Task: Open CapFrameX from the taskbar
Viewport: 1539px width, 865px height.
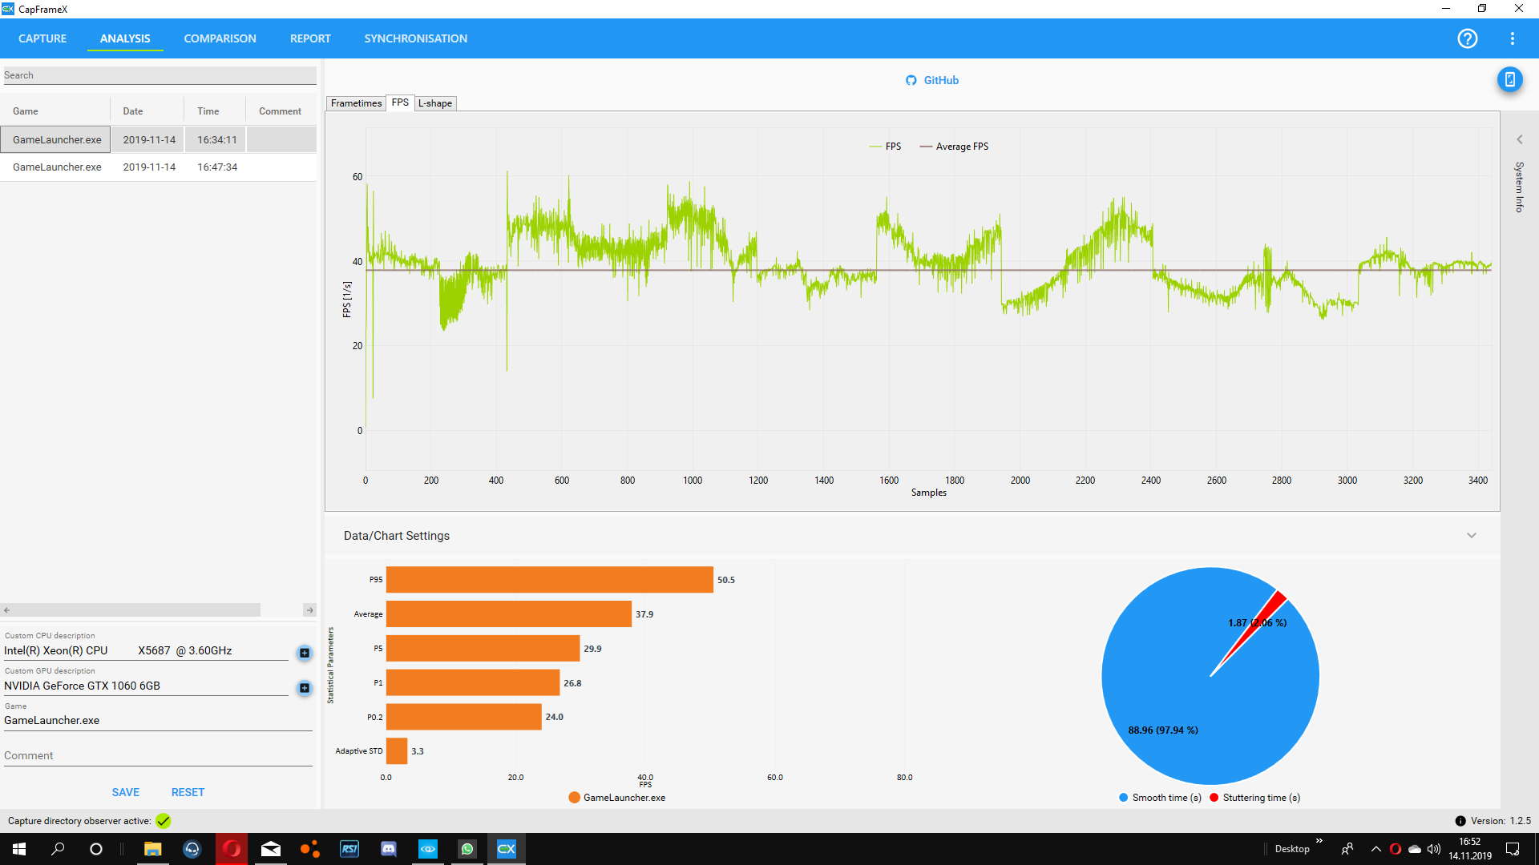Action: click(x=507, y=849)
